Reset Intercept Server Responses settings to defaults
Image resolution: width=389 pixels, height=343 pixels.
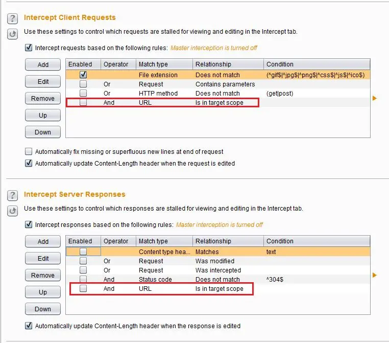point(12,211)
